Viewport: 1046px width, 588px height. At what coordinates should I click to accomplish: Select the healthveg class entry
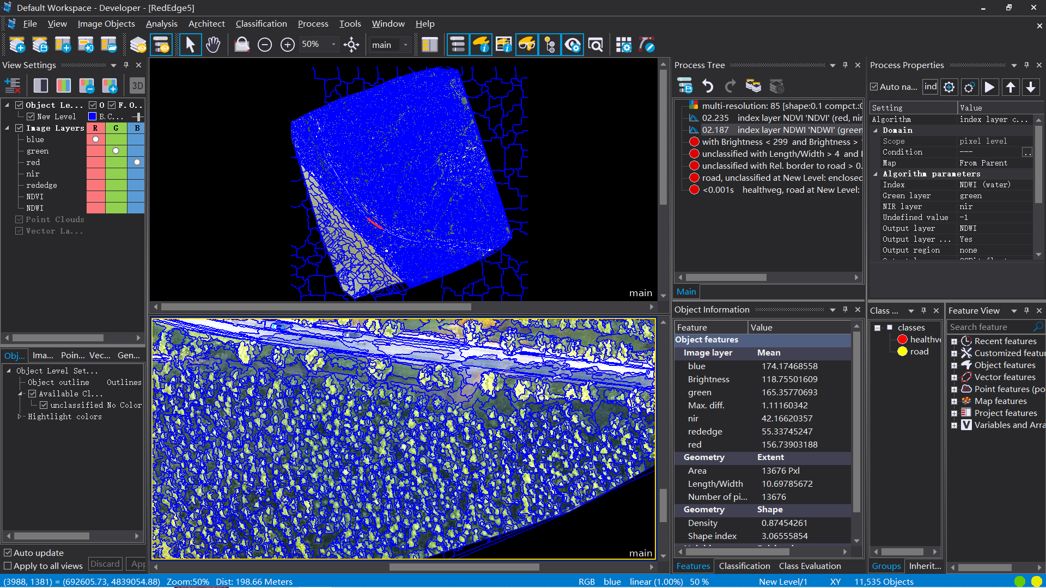(x=925, y=339)
